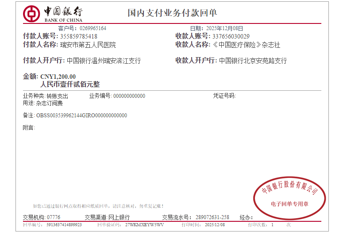Click payee bank 中国银行北京安苑路支行
Screen dimensions: 351x247
click(x=253, y=61)
